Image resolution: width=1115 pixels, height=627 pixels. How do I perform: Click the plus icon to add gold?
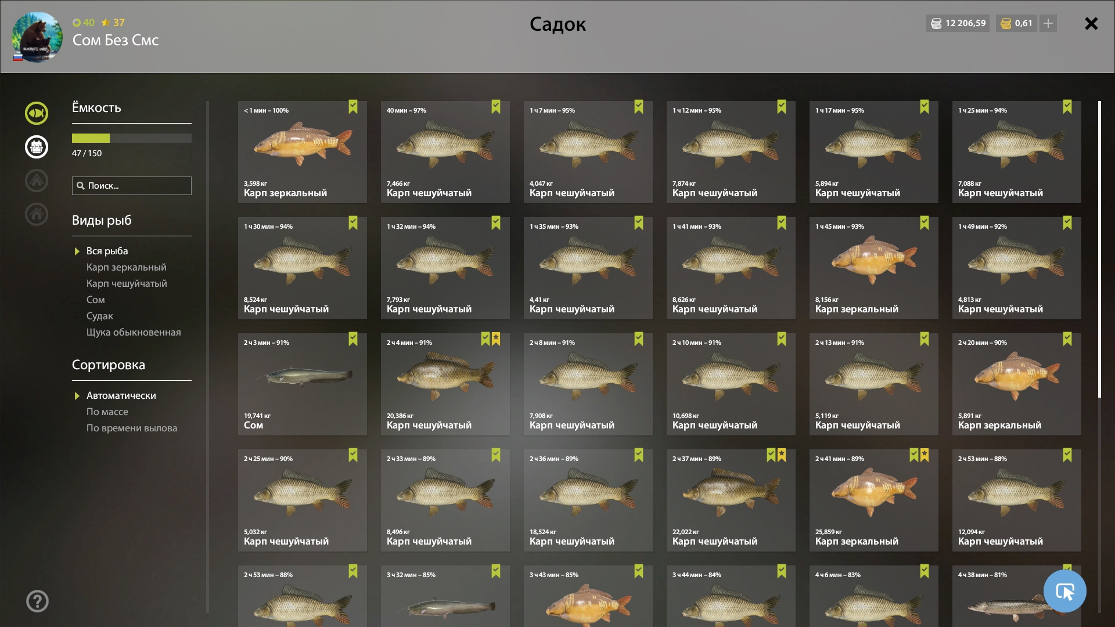click(1048, 23)
